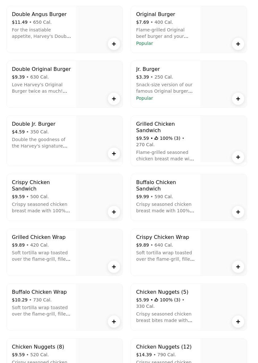
Task: View Chicken Nuggets (5) thumbs-up rating
Action: point(167,300)
